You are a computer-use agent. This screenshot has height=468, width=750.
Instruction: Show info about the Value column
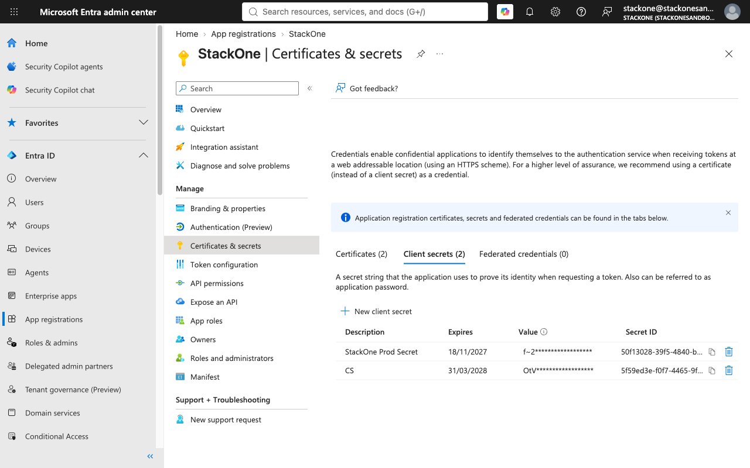pos(544,332)
